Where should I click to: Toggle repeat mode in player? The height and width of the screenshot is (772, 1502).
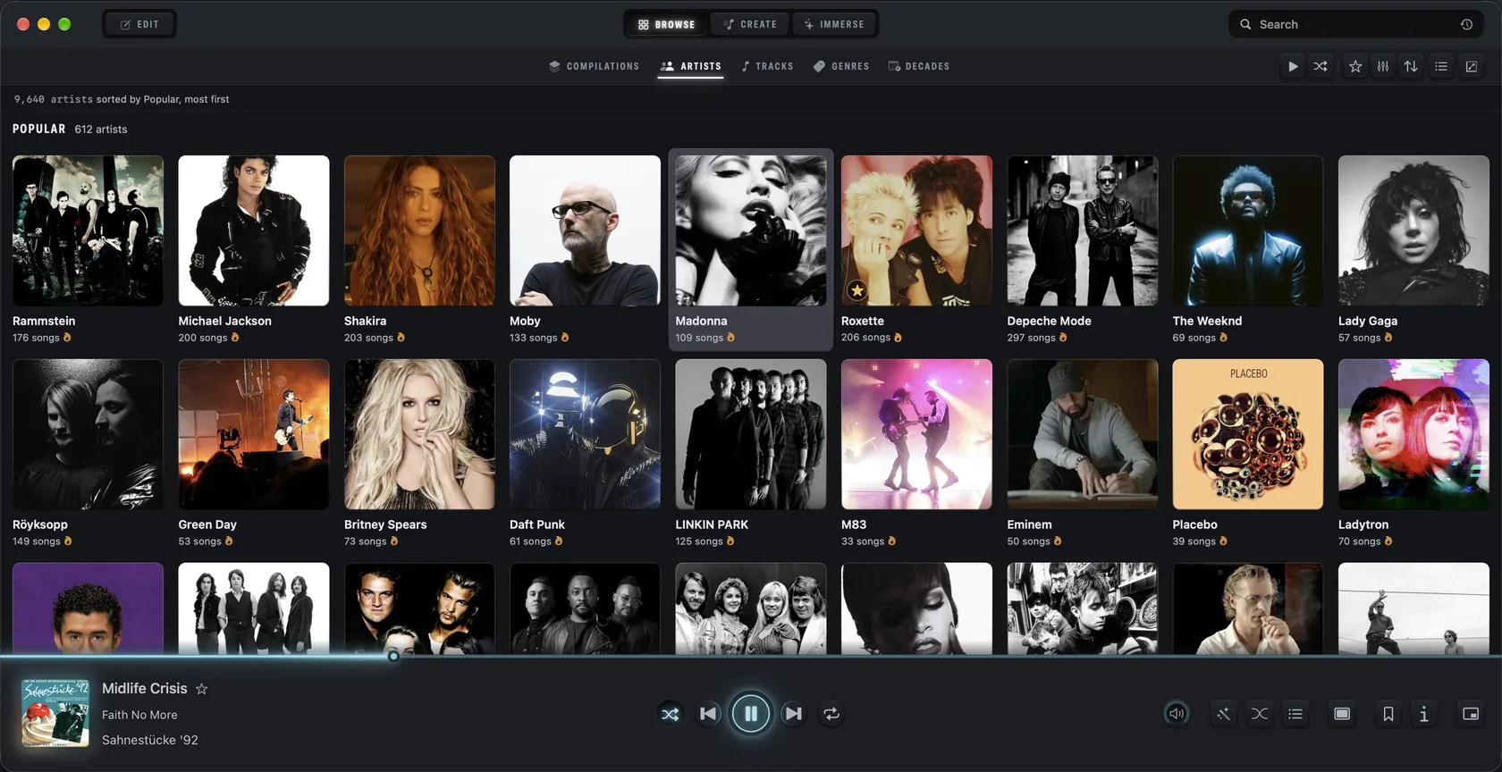[x=831, y=714]
